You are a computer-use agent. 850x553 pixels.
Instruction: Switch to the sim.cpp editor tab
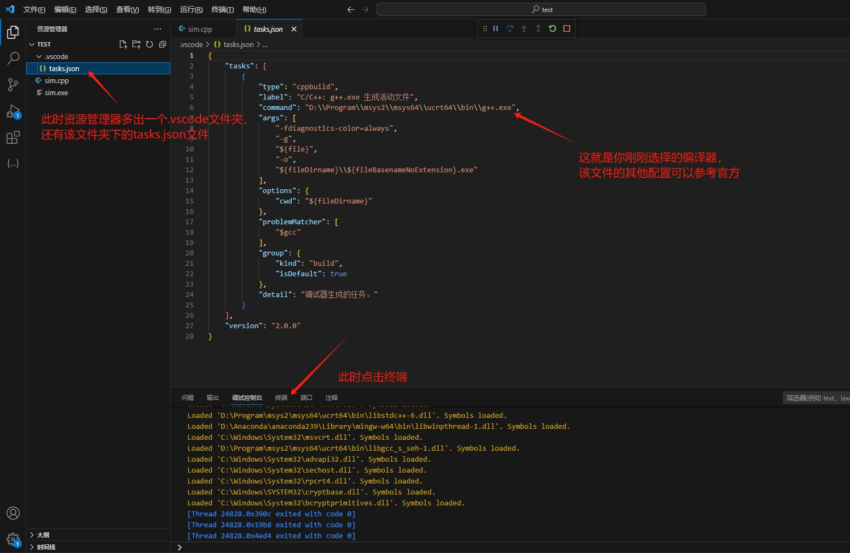coord(200,29)
